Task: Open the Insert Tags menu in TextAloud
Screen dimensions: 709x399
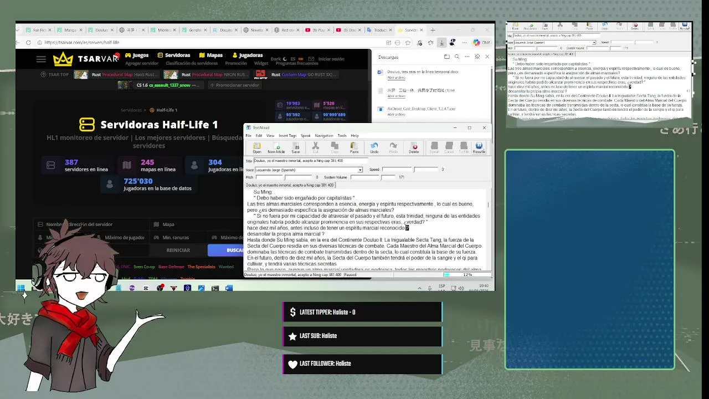Action: [287, 136]
